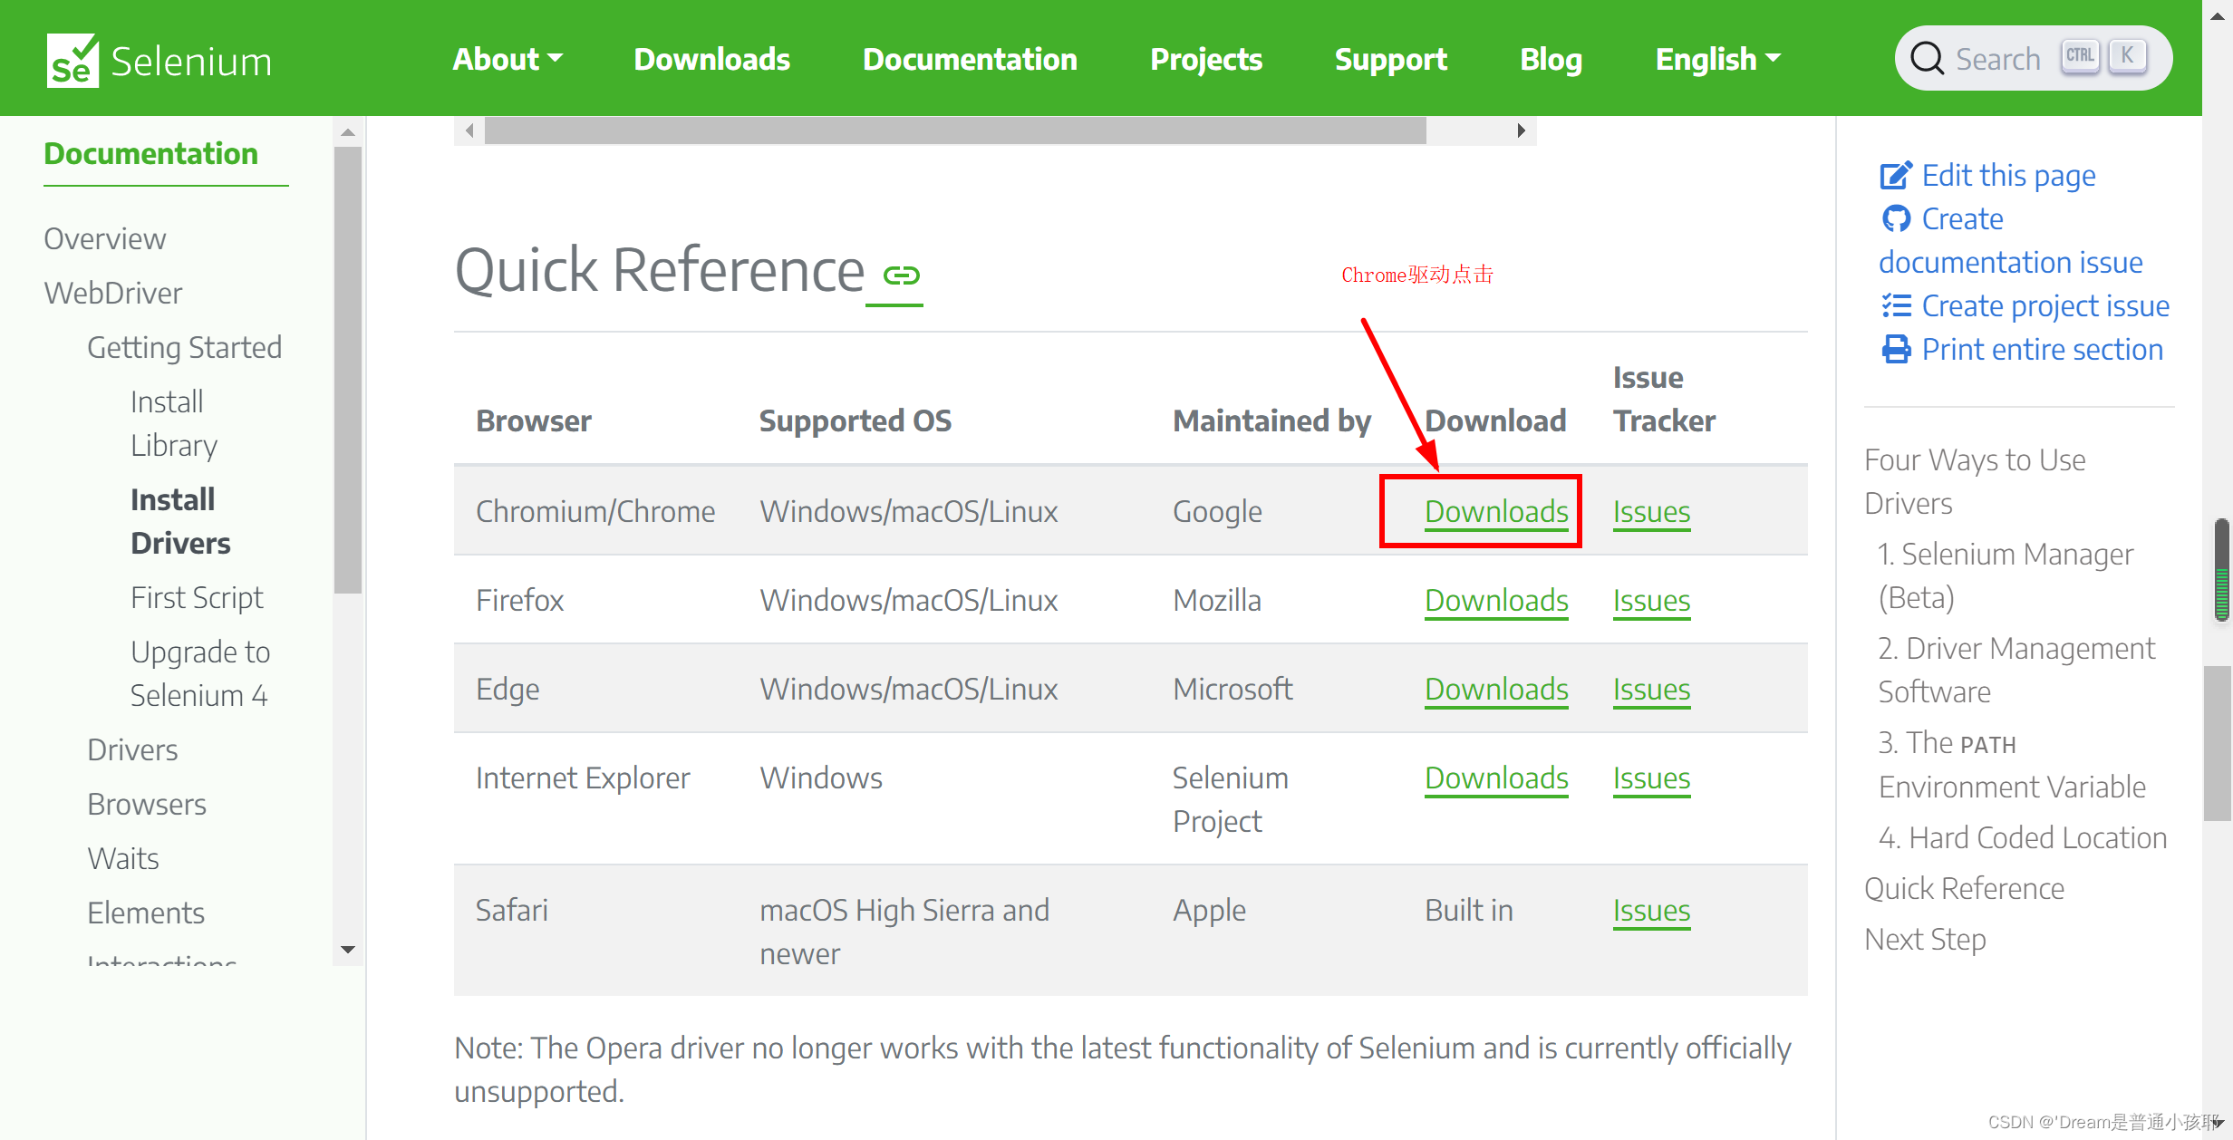Screen dimensions: 2233x1140
Task: Select Waits in sidebar
Action: [x=123, y=858]
